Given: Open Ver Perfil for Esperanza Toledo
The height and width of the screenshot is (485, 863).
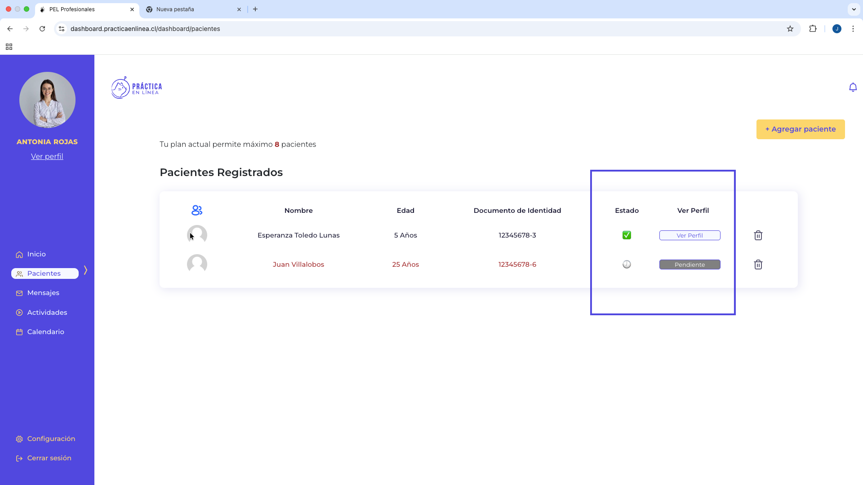Looking at the screenshot, I should [690, 235].
